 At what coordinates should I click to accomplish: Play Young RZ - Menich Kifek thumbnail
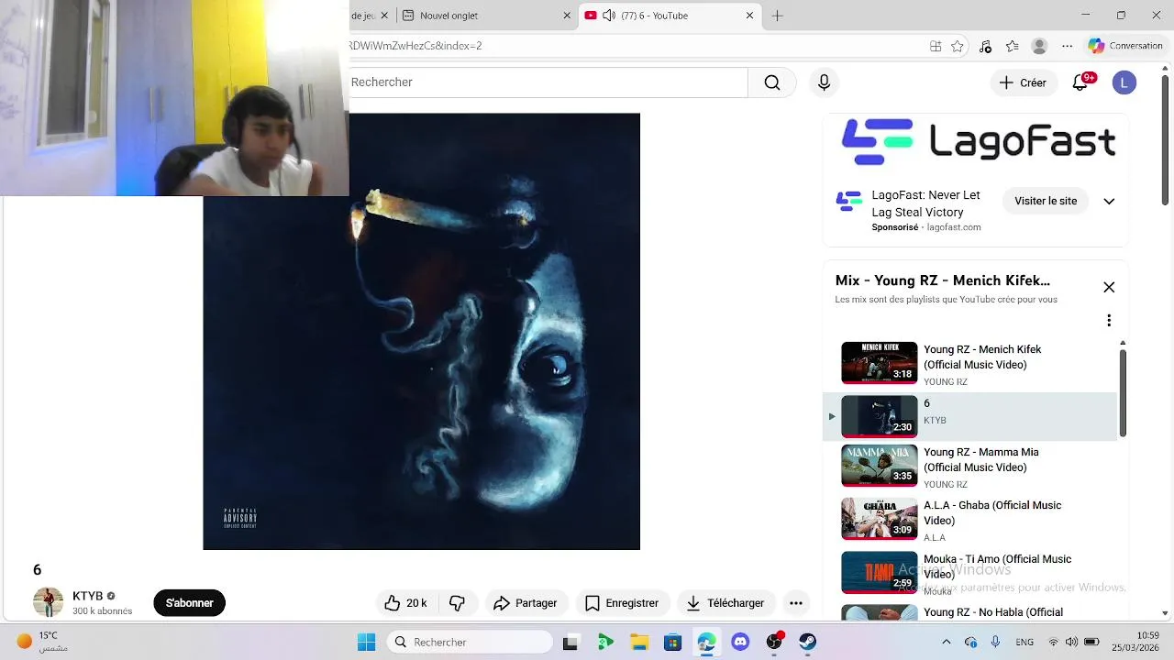tap(879, 362)
